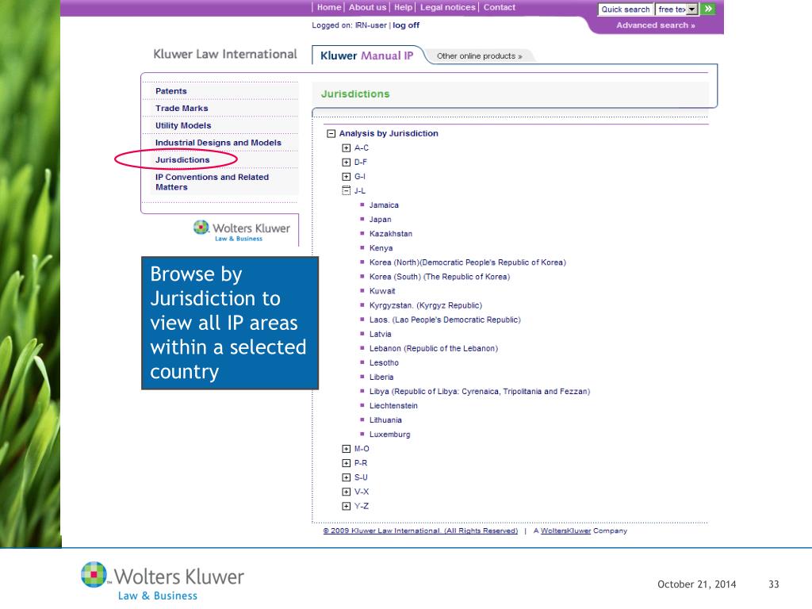Select Jurisdictions in the left sidebar
Screen dimensions: 812x609
182,159
